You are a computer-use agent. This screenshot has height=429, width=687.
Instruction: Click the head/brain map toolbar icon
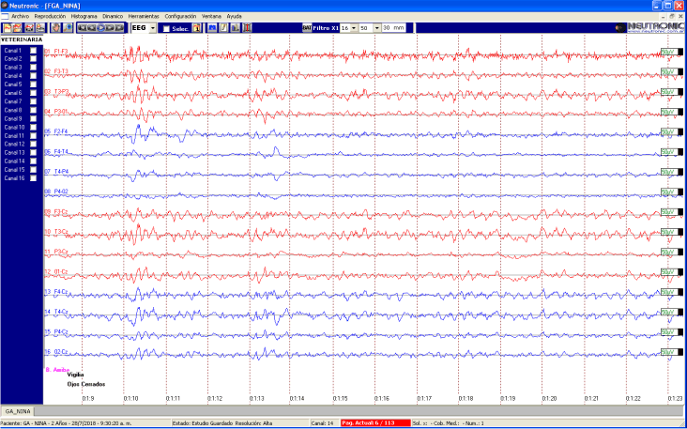(x=55, y=28)
